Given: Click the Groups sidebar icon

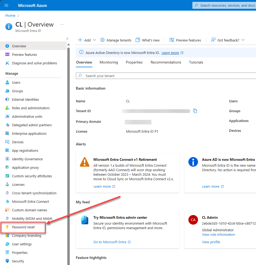Looking at the screenshot, I should pyautogui.click(x=7, y=91).
